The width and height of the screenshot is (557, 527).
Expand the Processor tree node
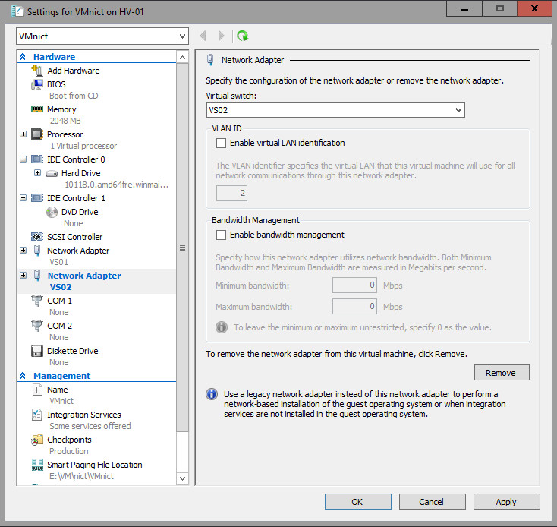[23, 134]
